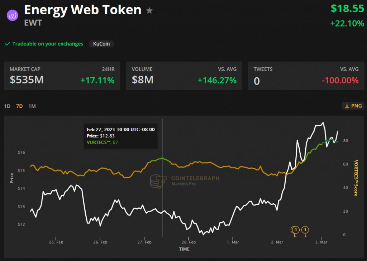Switch chart to 1M timeframe
The height and width of the screenshot is (261, 367).
(32, 106)
